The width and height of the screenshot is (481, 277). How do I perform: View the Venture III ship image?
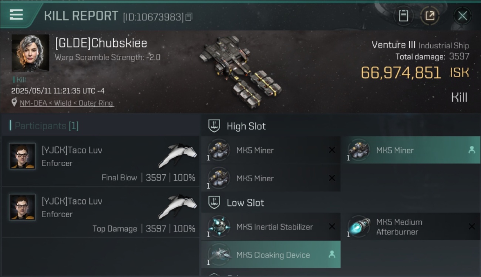[240, 71]
